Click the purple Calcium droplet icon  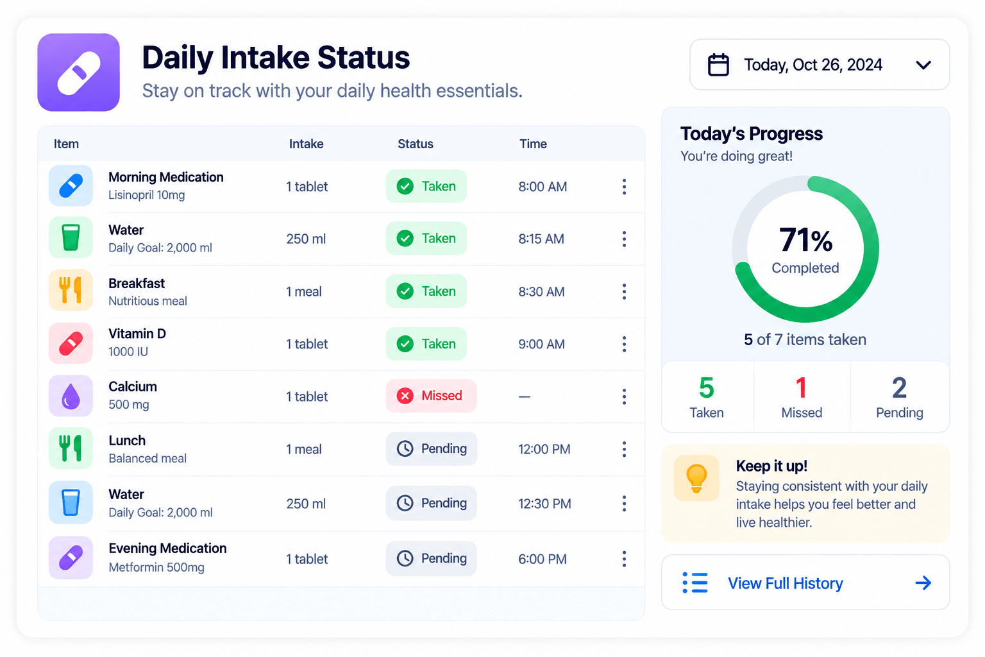(71, 396)
